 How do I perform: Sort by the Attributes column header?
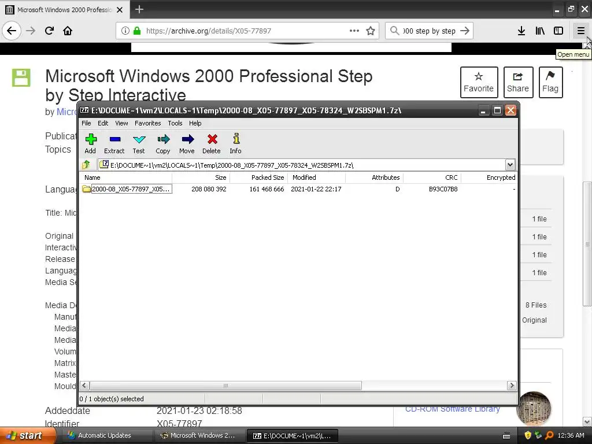(x=374, y=177)
